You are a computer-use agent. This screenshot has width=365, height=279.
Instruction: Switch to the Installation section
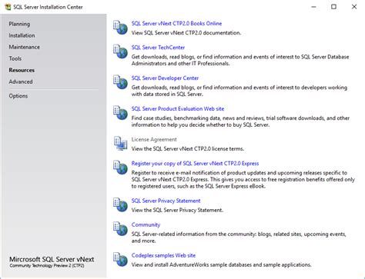(x=22, y=35)
